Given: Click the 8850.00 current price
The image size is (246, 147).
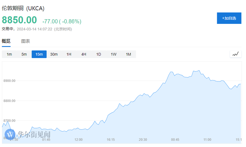Looking at the screenshot, I should (19, 20).
